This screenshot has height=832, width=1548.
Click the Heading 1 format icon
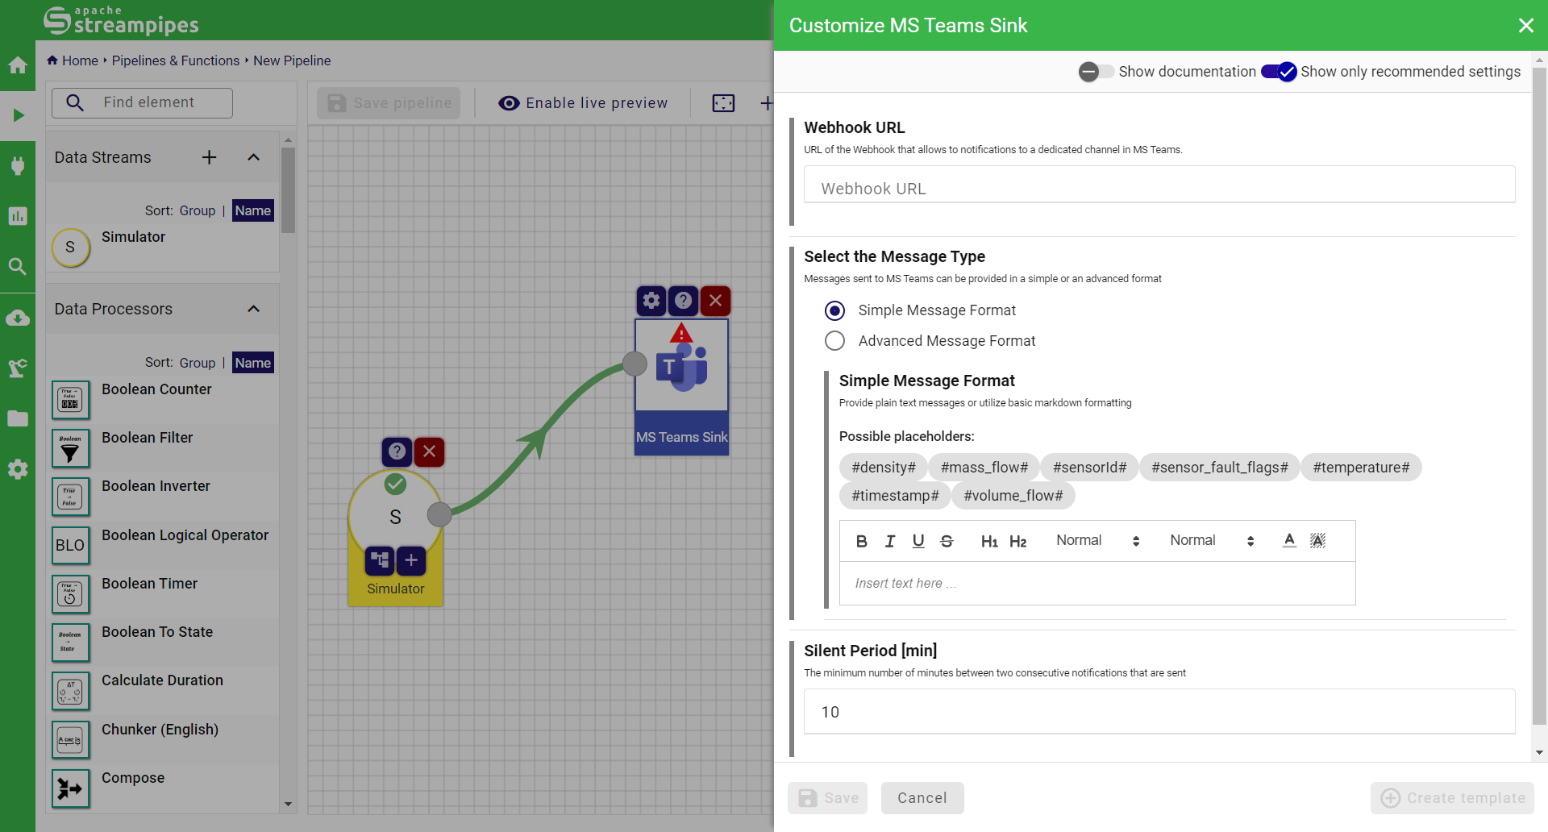pyautogui.click(x=988, y=541)
